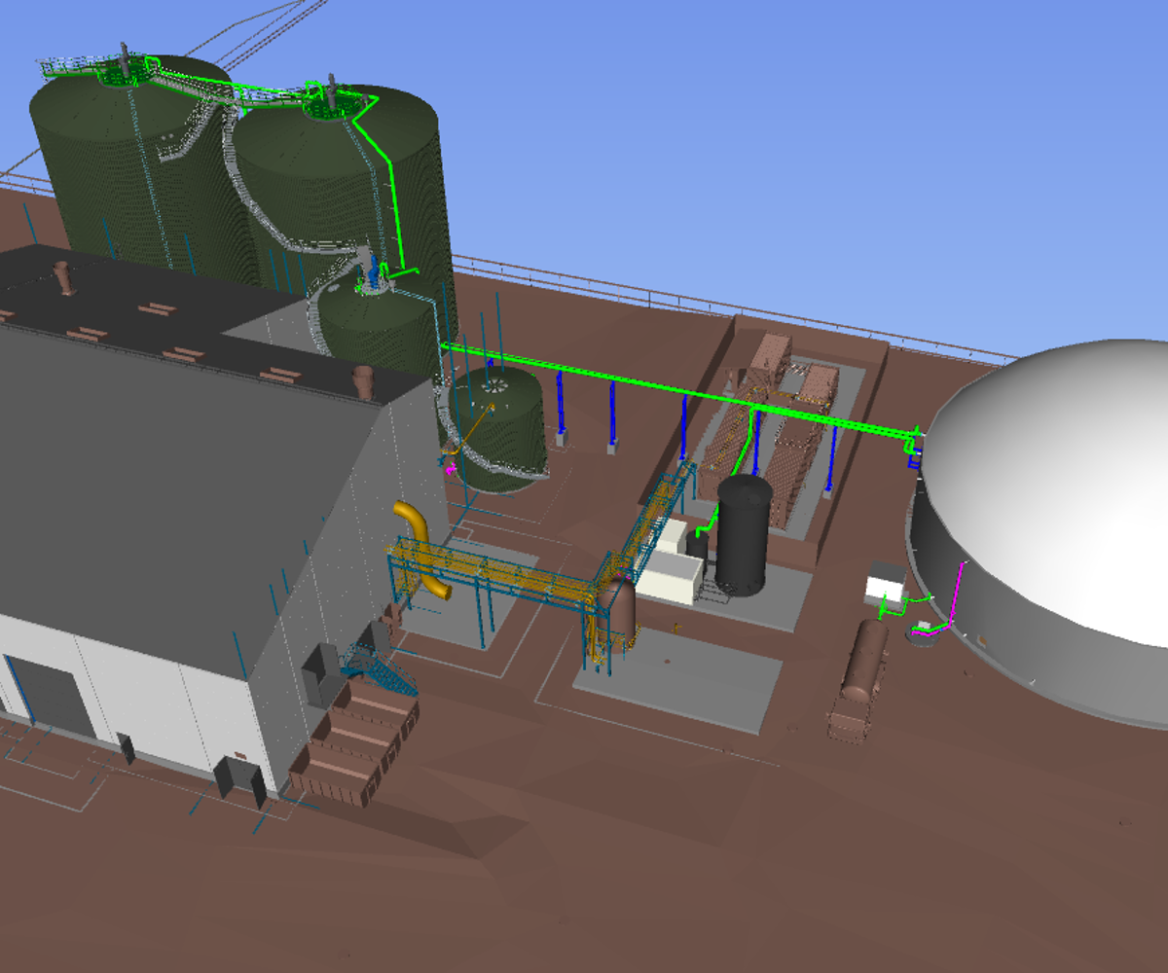Click the empty blue sky background
This screenshot has width=1168, height=973.
[779, 126]
